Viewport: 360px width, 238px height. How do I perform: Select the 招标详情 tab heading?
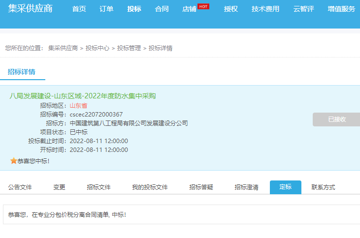pos(22,72)
